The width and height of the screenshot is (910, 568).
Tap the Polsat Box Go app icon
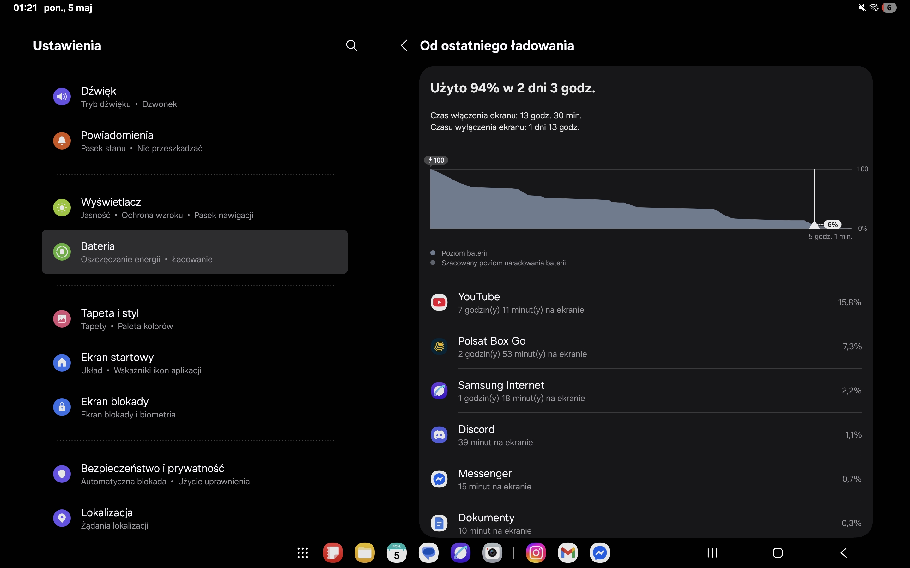[x=439, y=346]
